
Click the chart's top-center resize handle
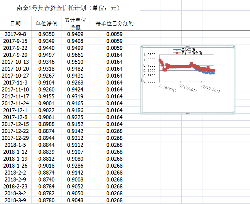[188, 46]
